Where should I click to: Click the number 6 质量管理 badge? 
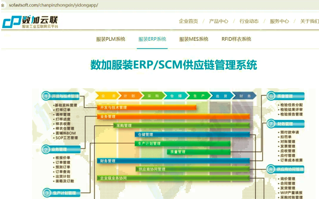(x=285, y=96)
